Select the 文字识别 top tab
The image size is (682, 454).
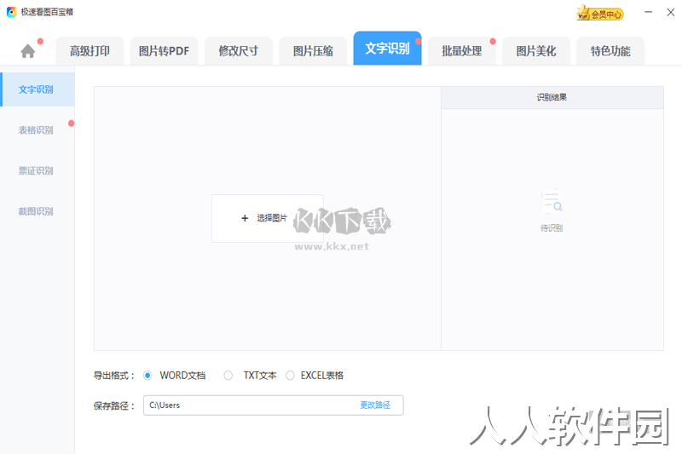click(x=387, y=49)
